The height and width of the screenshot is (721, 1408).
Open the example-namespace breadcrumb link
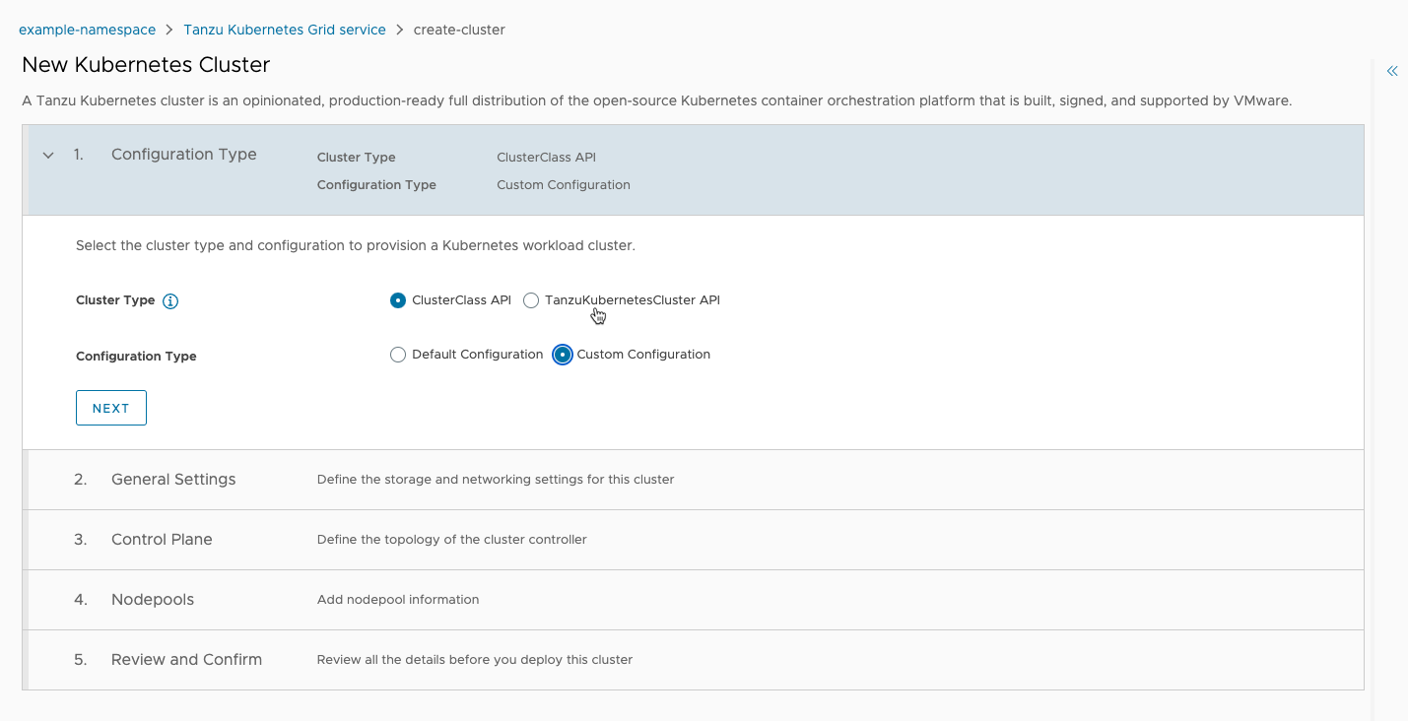click(88, 30)
